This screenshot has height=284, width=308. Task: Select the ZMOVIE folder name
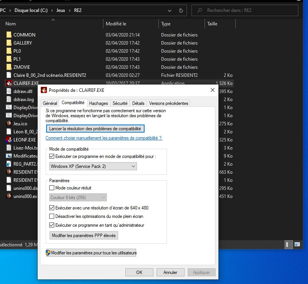tap(22, 67)
